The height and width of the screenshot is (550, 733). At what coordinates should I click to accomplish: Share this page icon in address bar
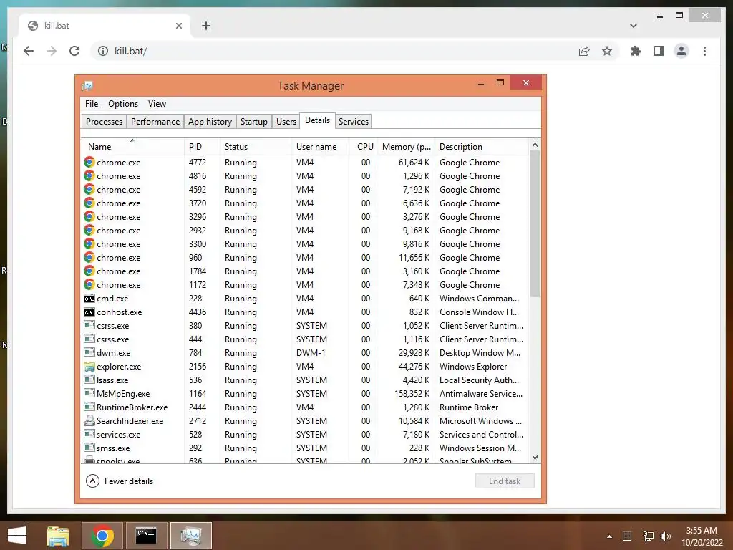584,51
